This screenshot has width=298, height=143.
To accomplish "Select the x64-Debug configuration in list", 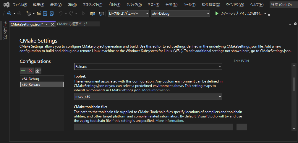I will point(42,79).
